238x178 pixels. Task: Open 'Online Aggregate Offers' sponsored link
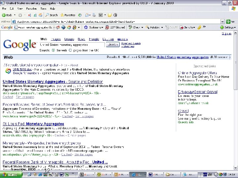click(x=197, y=73)
